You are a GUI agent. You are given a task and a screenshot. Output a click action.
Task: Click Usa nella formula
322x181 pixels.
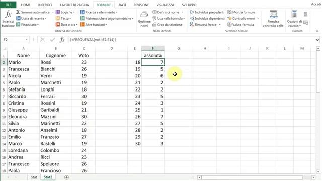click(x=169, y=18)
